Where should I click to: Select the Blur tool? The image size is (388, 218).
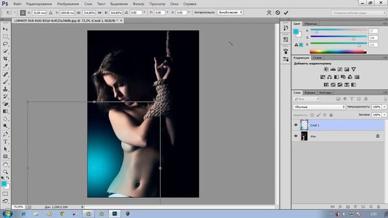(x=5, y=119)
